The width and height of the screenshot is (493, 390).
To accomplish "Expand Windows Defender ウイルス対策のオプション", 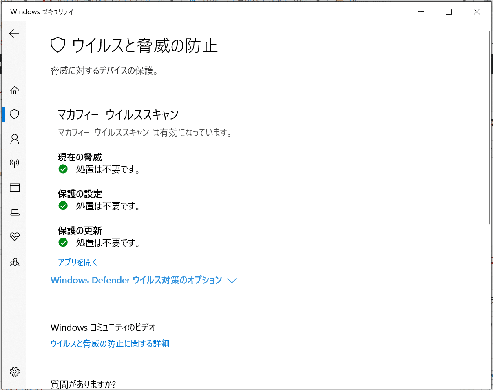I will (x=136, y=280).
